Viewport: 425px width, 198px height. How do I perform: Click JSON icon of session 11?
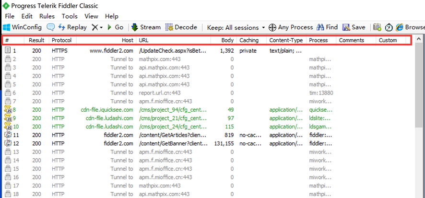coord(8,135)
